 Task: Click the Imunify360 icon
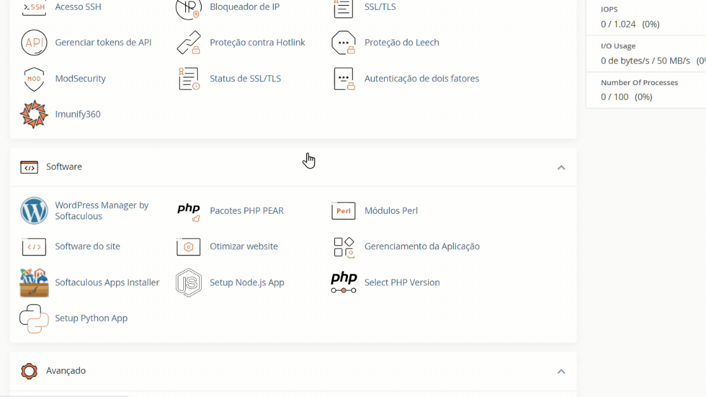34,115
